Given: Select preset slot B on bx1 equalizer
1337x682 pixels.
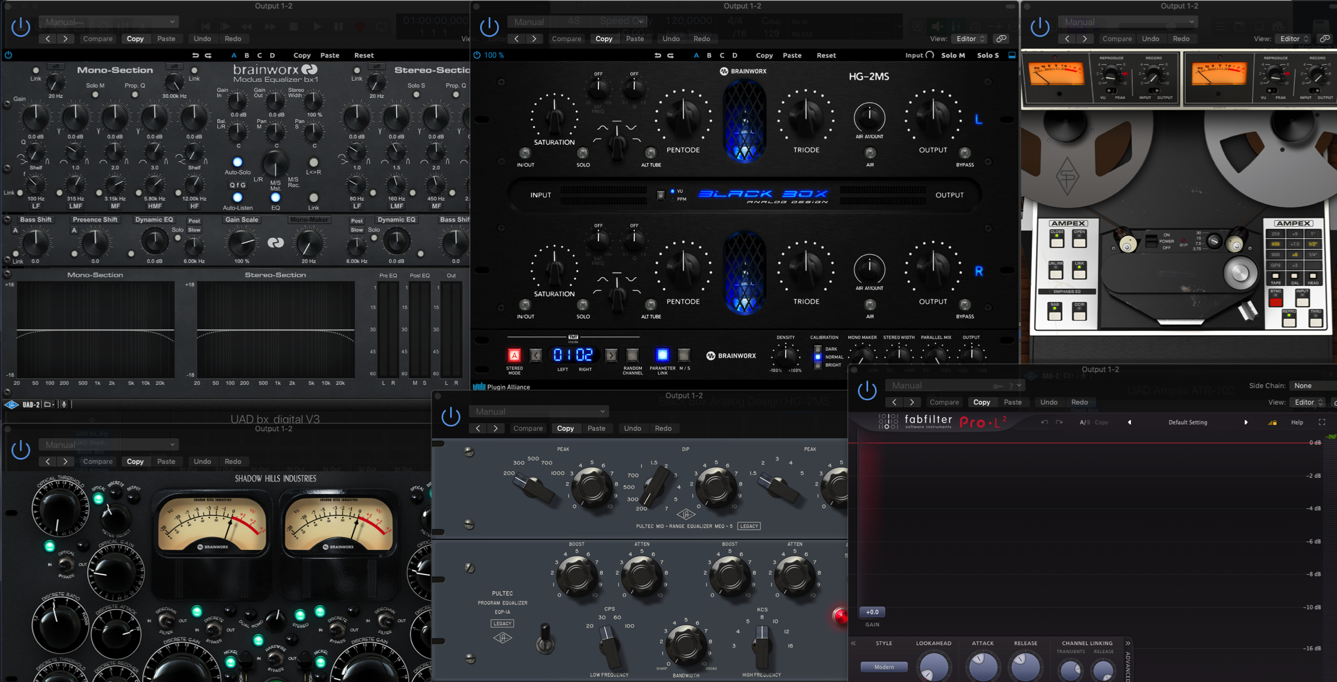Looking at the screenshot, I should 246,55.
